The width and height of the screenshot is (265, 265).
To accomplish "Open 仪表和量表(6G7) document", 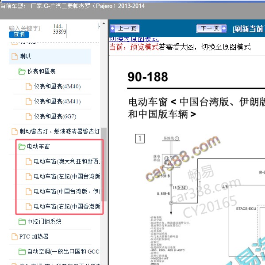I will point(55,117).
